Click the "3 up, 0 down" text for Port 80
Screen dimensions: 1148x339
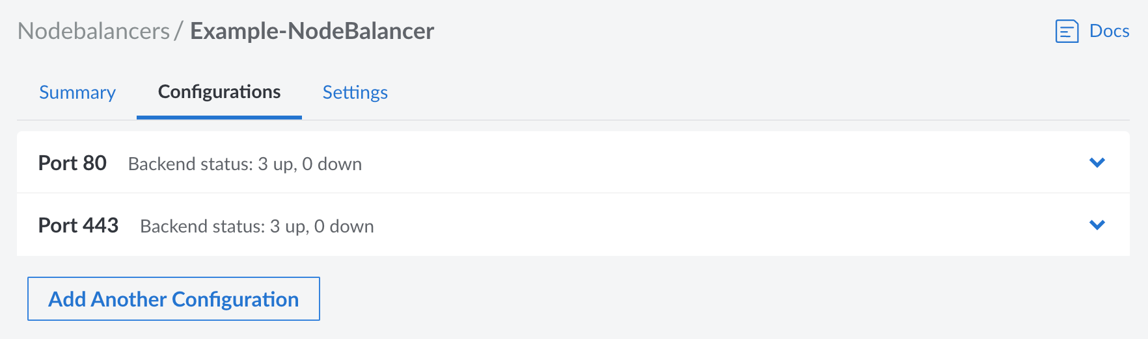(x=310, y=164)
